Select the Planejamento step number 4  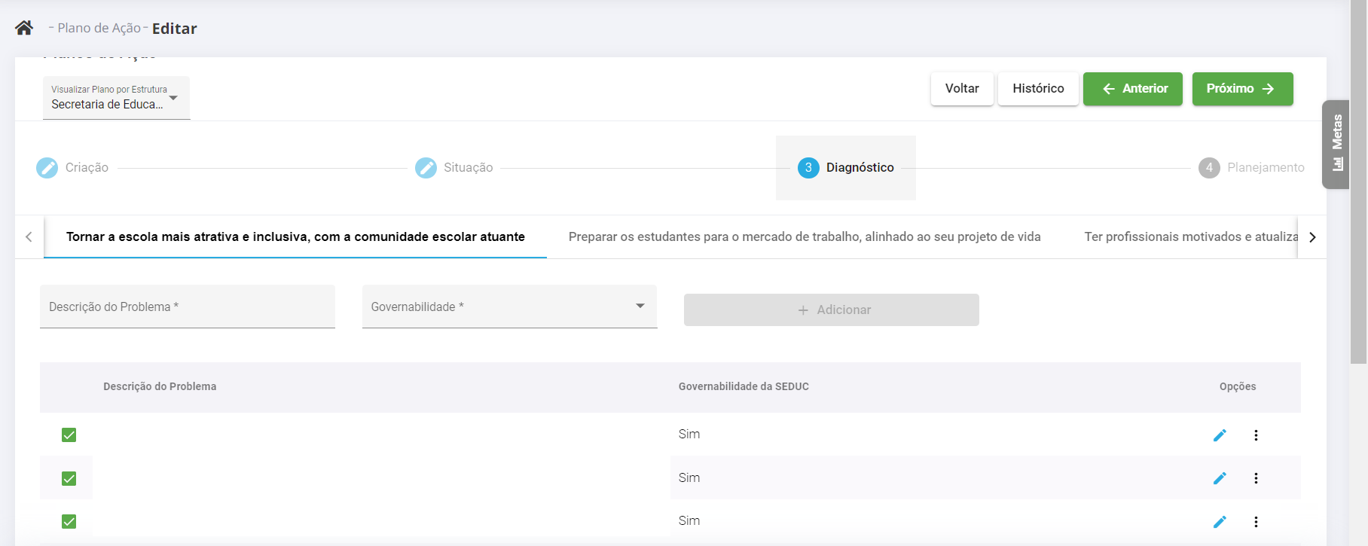(1209, 167)
